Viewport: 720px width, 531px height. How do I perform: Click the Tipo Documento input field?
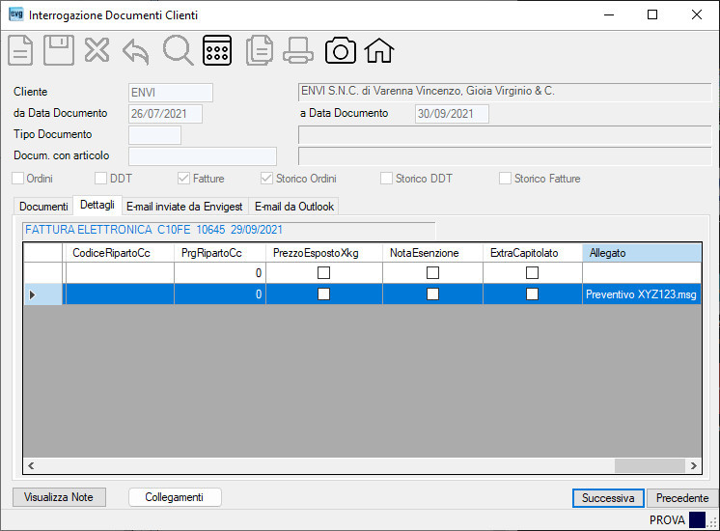[154, 135]
